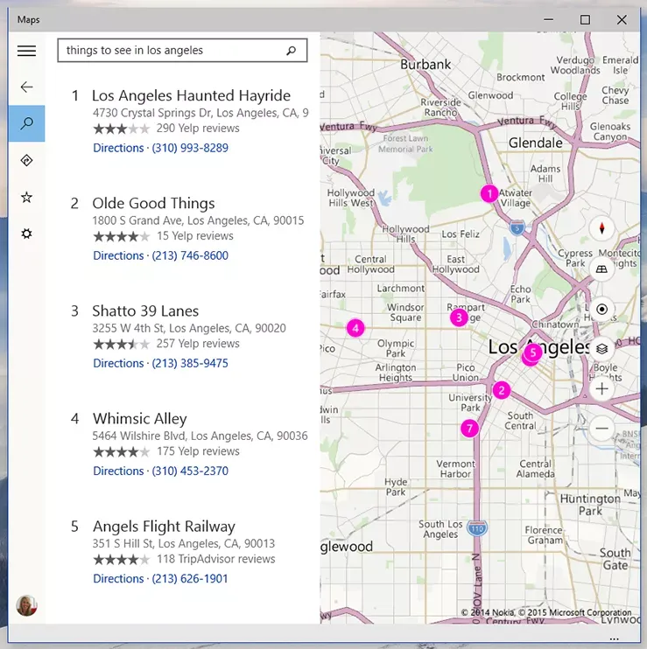
Task: Go back with the left arrow
Action: [26, 87]
